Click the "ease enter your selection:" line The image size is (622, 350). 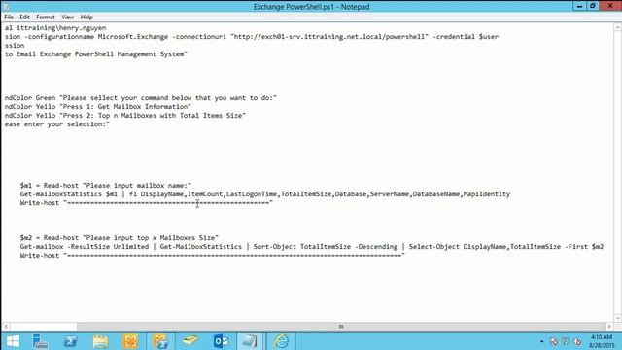57,123
